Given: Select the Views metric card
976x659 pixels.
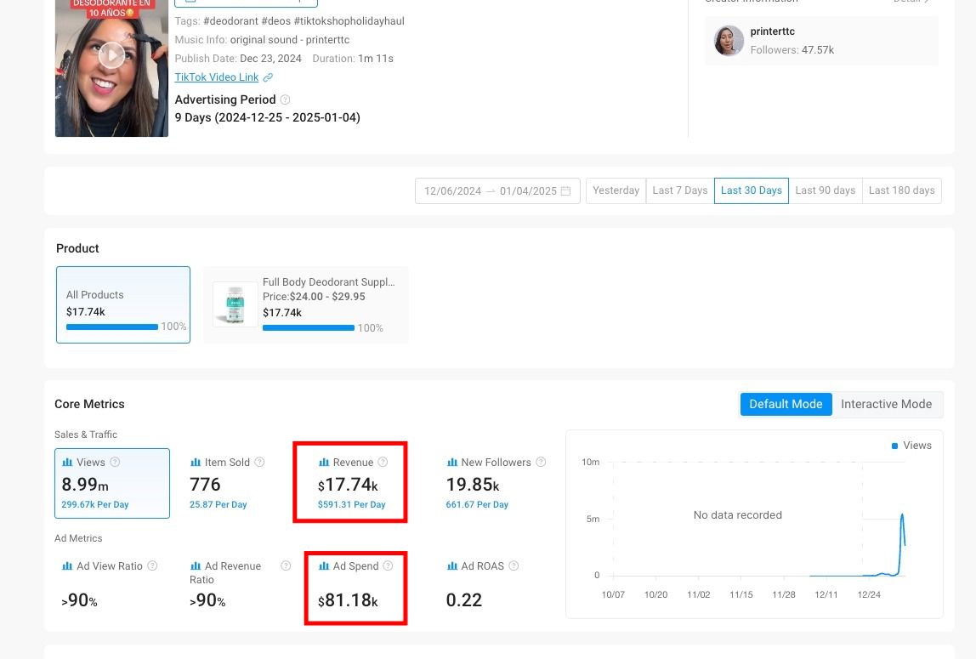Looking at the screenshot, I should tap(112, 483).
